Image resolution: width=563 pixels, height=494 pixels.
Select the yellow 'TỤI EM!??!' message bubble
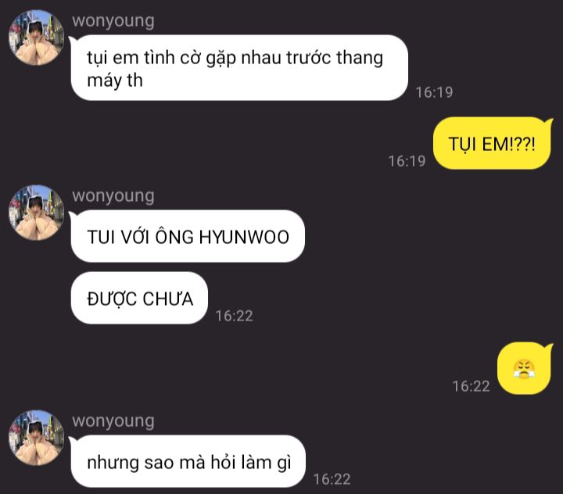point(492,143)
